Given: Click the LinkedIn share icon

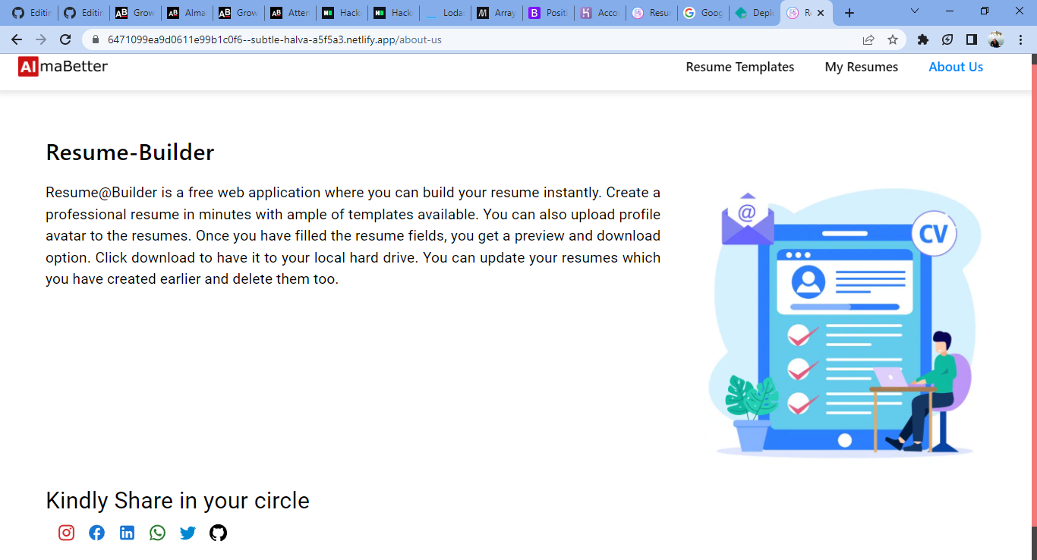Looking at the screenshot, I should click(127, 533).
